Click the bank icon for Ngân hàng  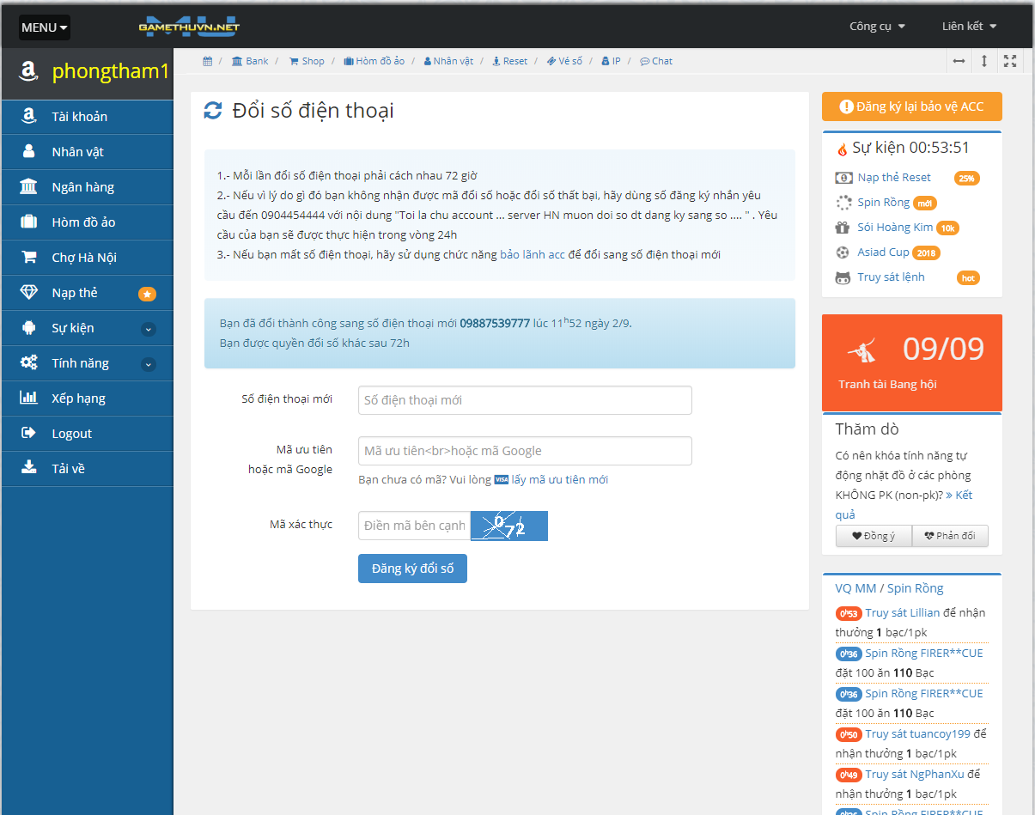29,187
